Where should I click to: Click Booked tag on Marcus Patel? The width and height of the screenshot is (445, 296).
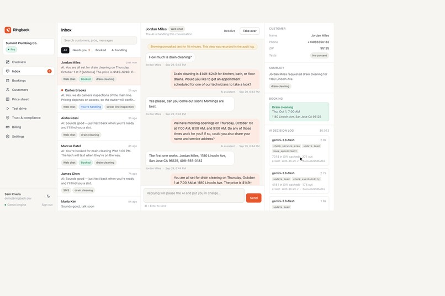pos(86,163)
